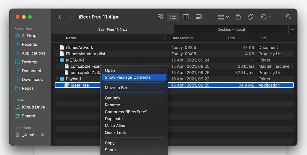This screenshot has height=155, width=307.
Task: Add a new Finder tab
Action: (293, 29)
